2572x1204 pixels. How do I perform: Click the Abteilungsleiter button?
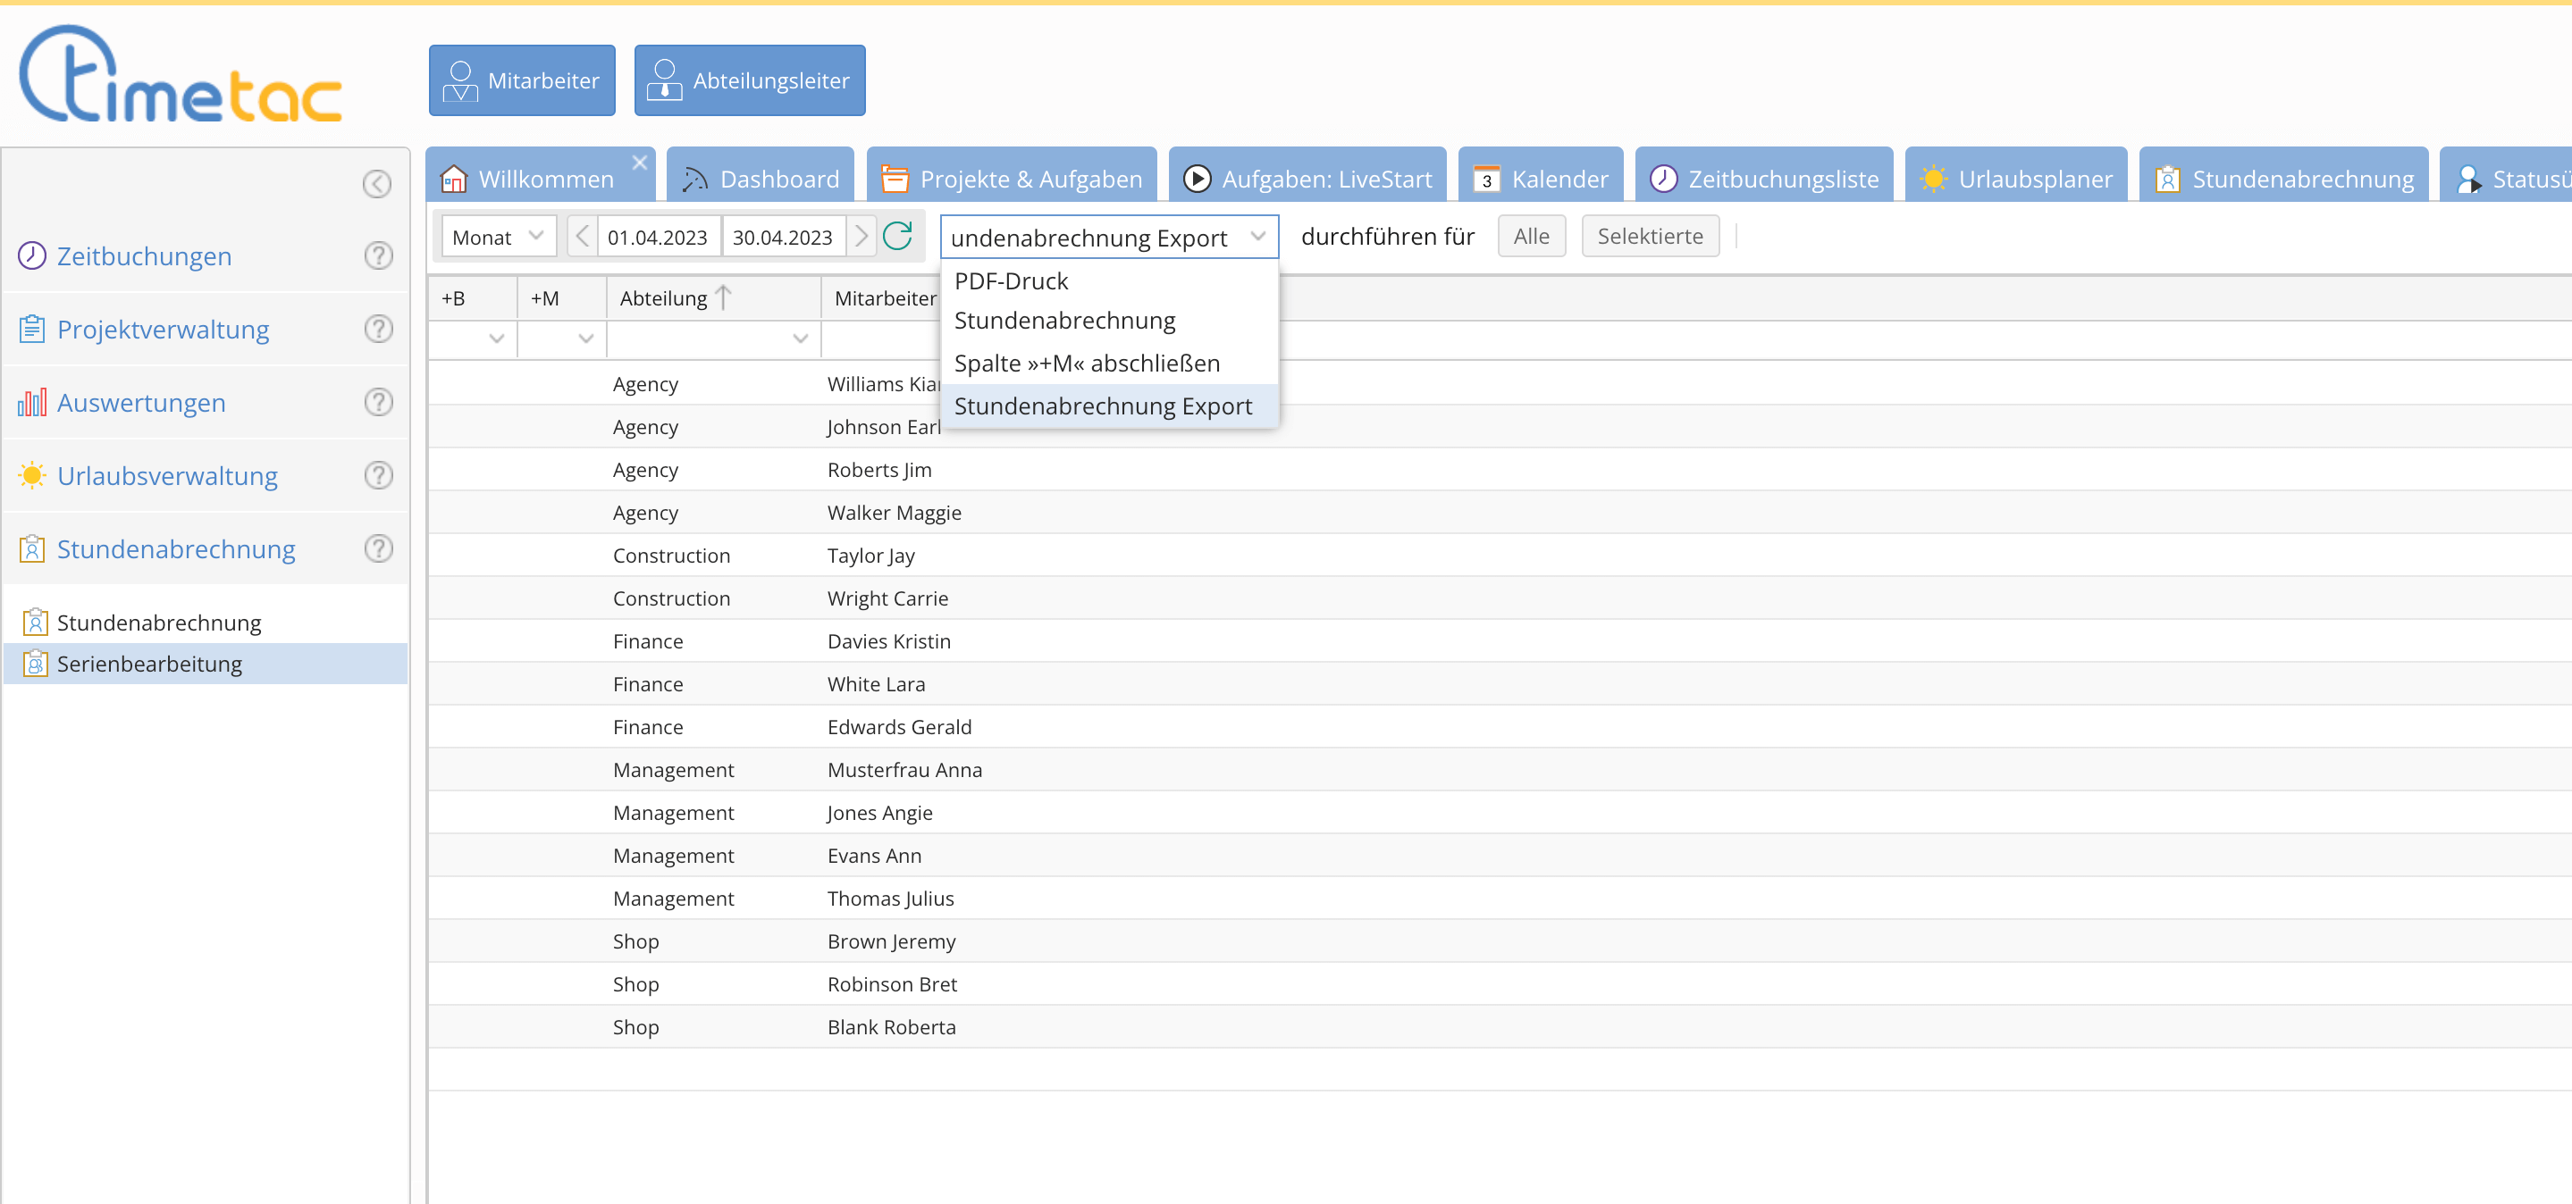pyautogui.click(x=749, y=79)
